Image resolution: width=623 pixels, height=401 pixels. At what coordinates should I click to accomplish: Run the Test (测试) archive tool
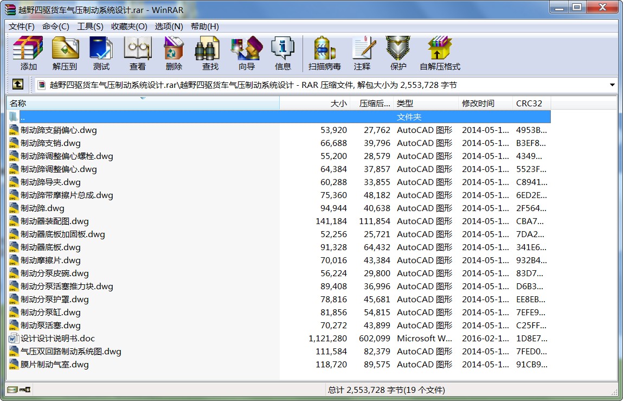pos(101,53)
